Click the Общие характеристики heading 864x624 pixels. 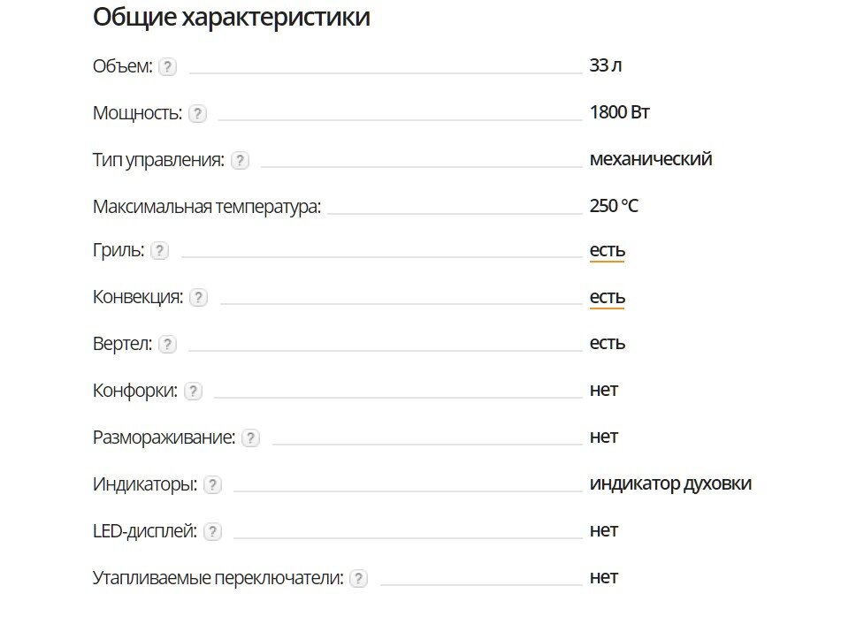232,17
